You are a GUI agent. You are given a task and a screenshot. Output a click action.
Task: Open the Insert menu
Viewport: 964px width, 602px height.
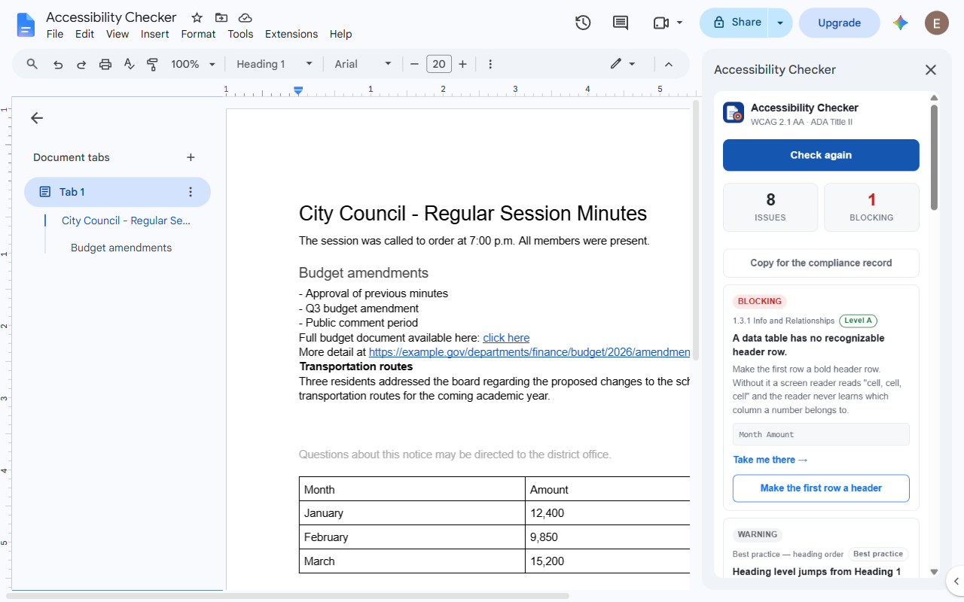pos(155,34)
